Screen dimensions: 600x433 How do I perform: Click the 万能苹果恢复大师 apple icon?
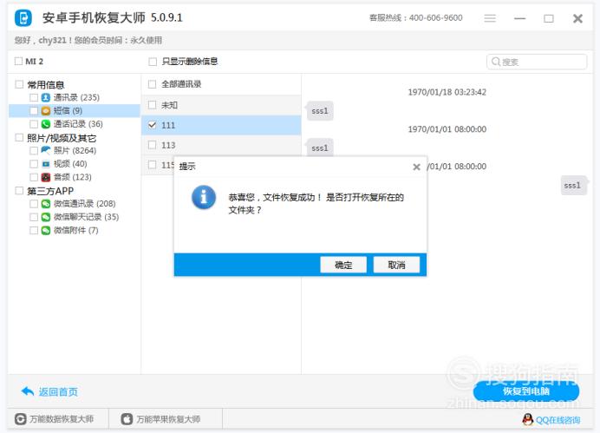pos(127,419)
